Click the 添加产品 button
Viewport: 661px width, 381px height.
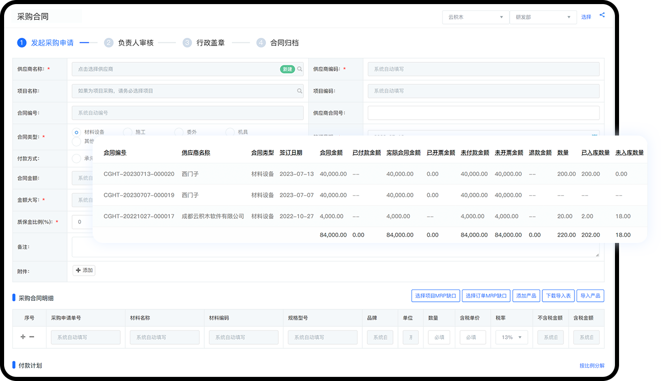pyautogui.click(x=526, y=296)
